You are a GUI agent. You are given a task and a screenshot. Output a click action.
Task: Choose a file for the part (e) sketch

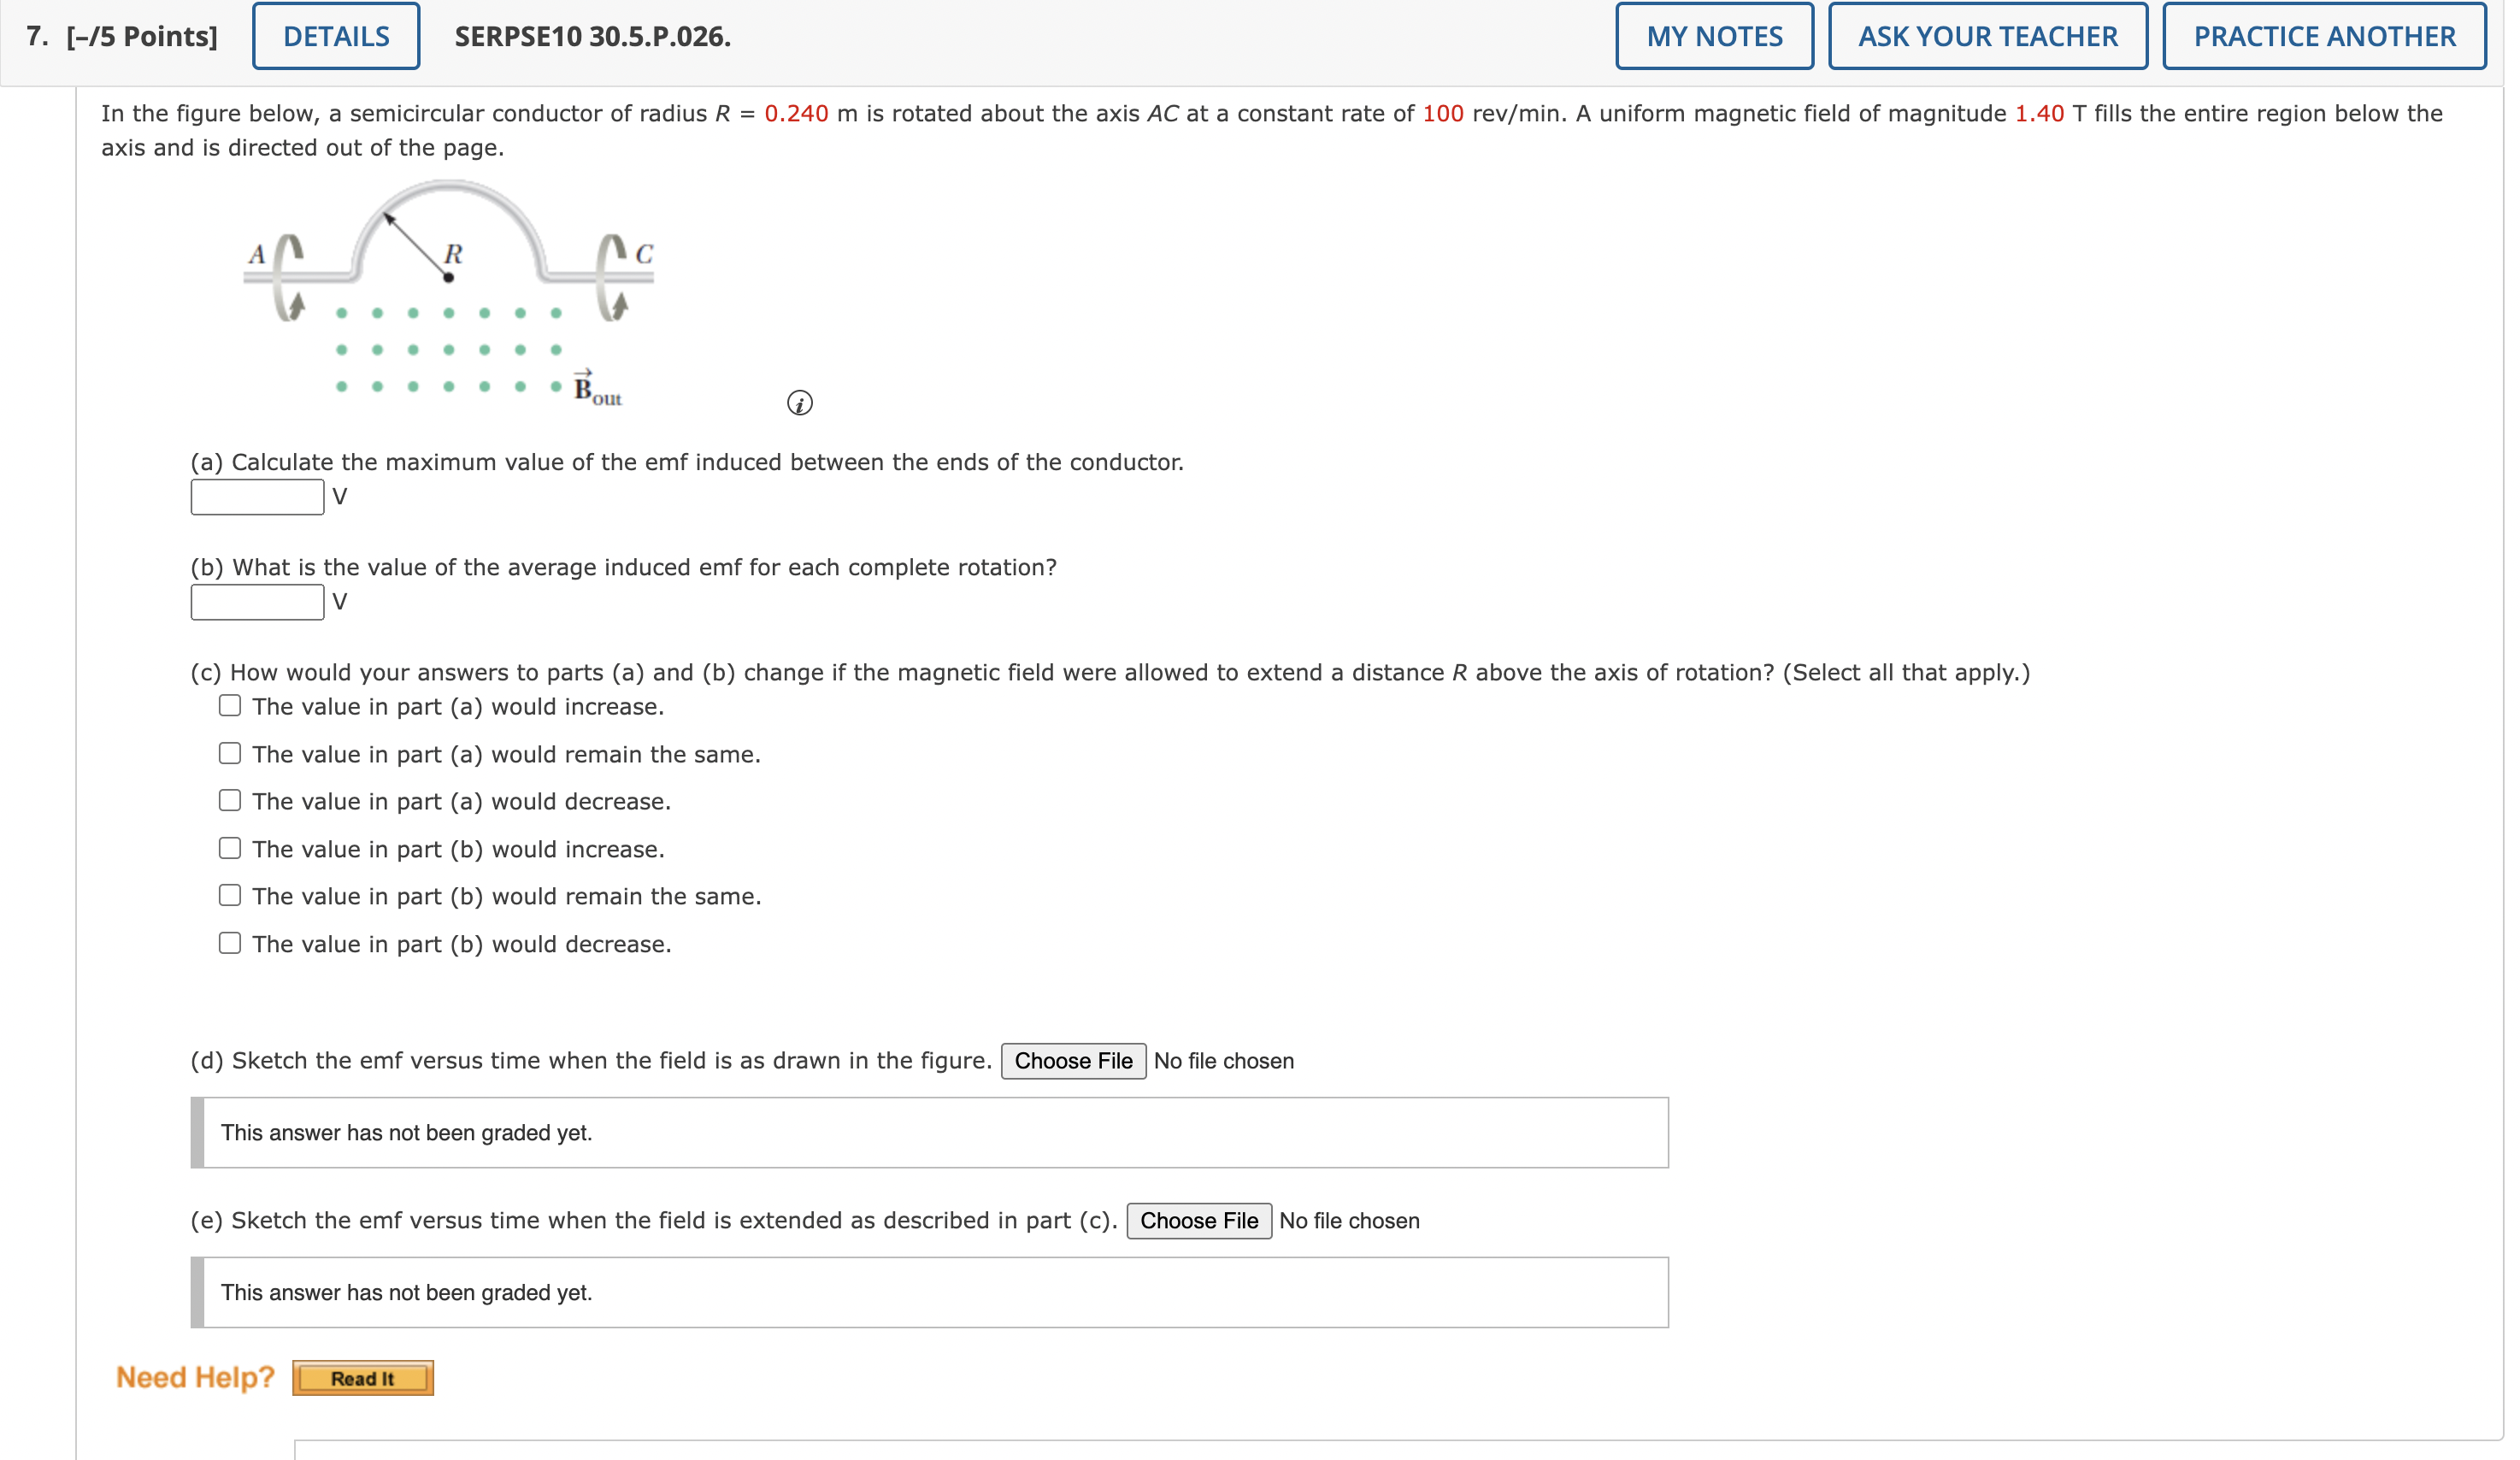[x=1198, y=1220]
